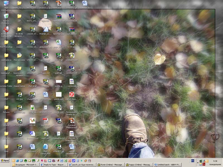The height and width of the screenshot is (167, 223).
Task: Select the tc-99.jpg image file
Action: coord(72,44)
